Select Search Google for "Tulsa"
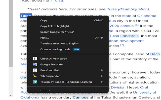The height and width of the screenshot is (100, 161). pos(57,32)
